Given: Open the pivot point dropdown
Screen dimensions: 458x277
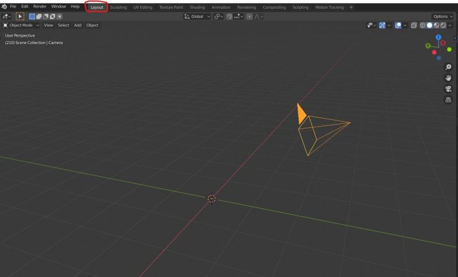Looking at the screenshot, I should pyautogui.click(x=219, y=17).
